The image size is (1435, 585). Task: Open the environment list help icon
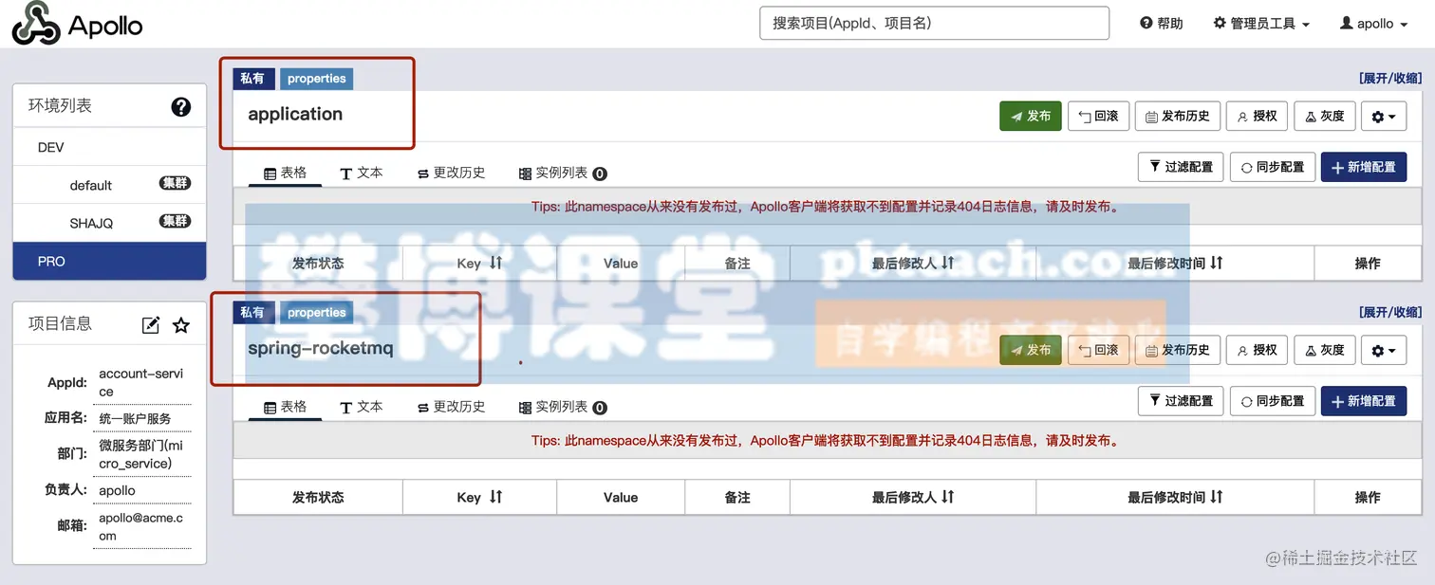coord(180,107)
